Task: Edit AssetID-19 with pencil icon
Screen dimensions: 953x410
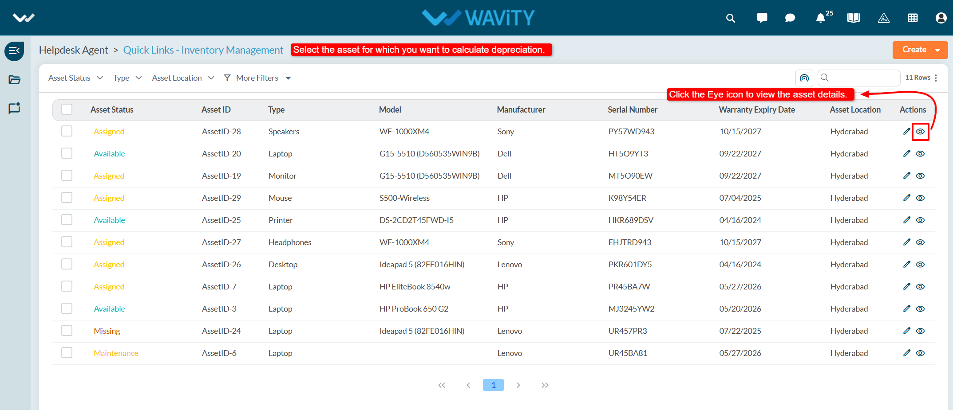Action: (906, 176)
